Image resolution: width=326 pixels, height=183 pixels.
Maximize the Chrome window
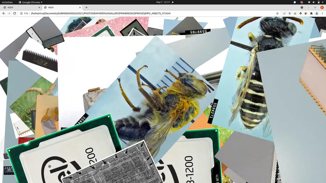point(315,8)
